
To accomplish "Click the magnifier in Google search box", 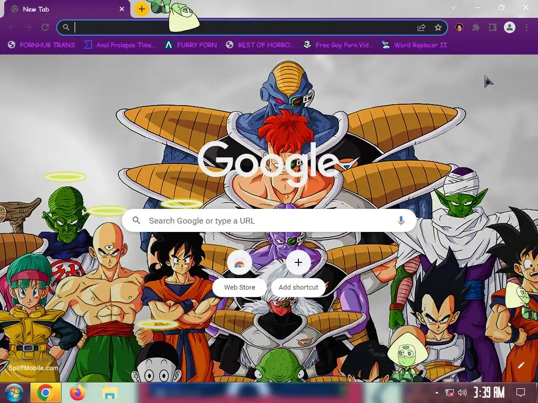I will (x=136, y=220).
